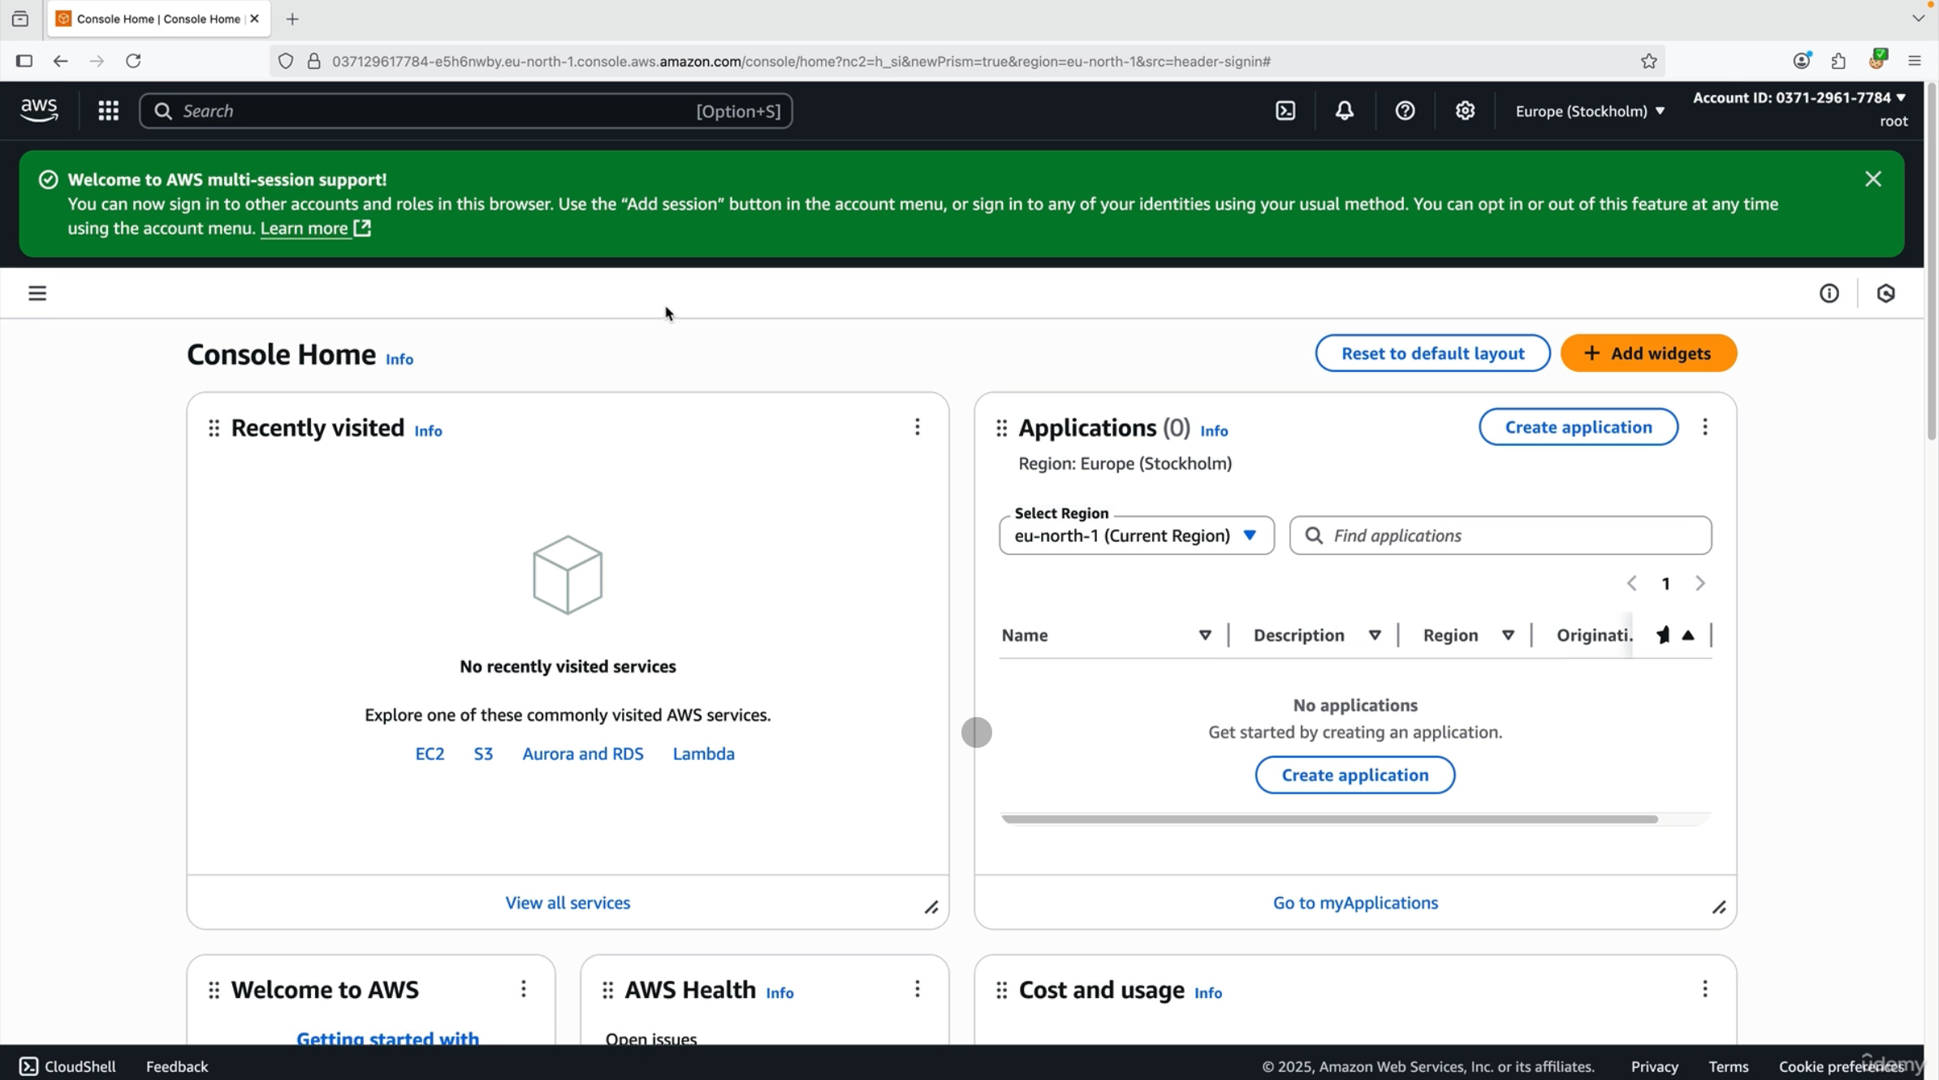Image resolution: width=1939 pixels, height=1080 pixels.
Task: Click Info link beside Console Home
Action: (x=399, y=359)
